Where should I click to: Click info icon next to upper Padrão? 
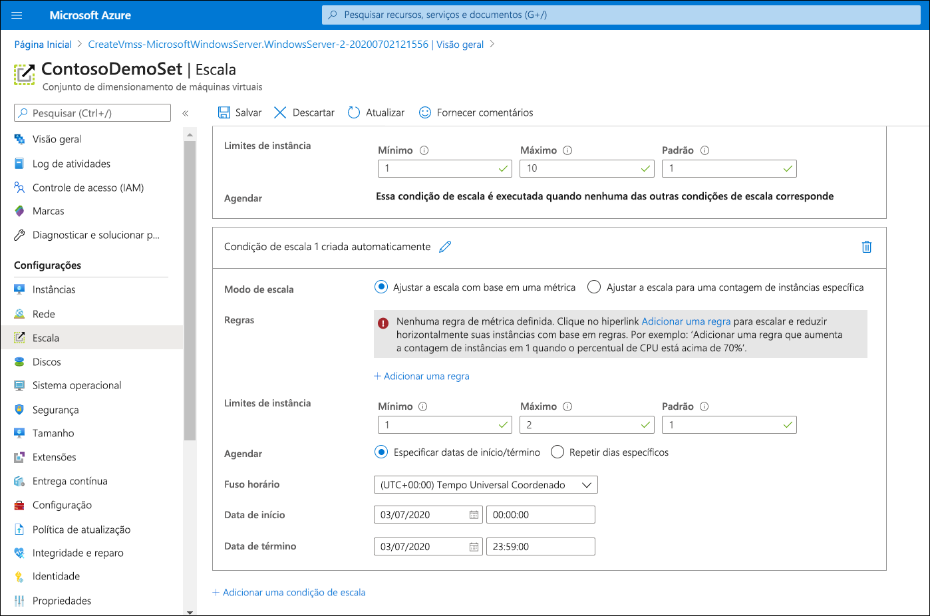704,150
